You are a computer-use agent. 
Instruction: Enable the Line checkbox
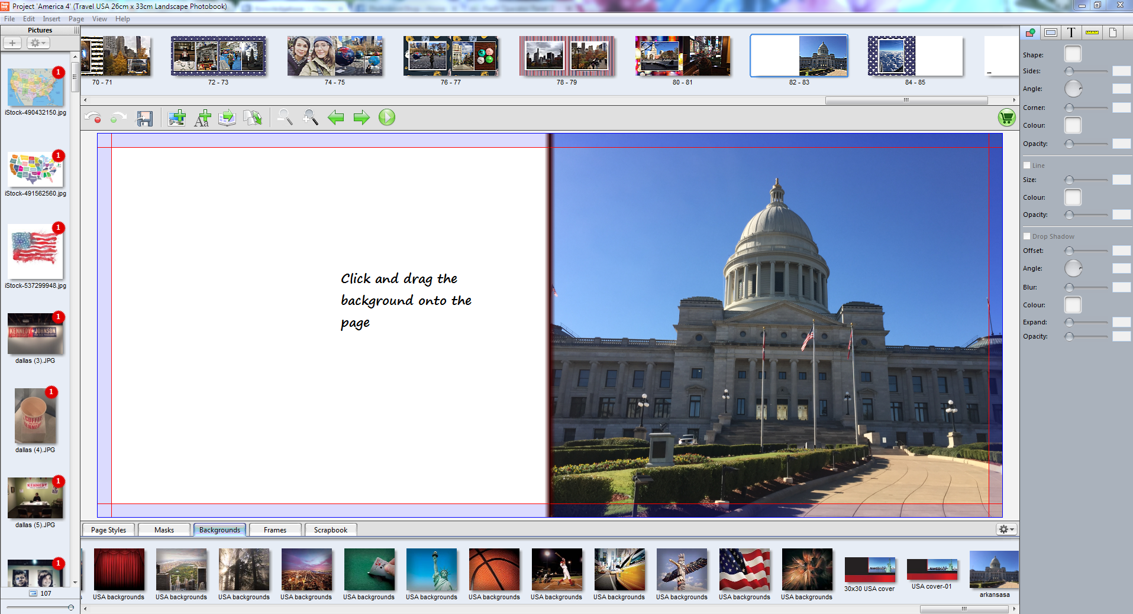tap(1027, 165)
